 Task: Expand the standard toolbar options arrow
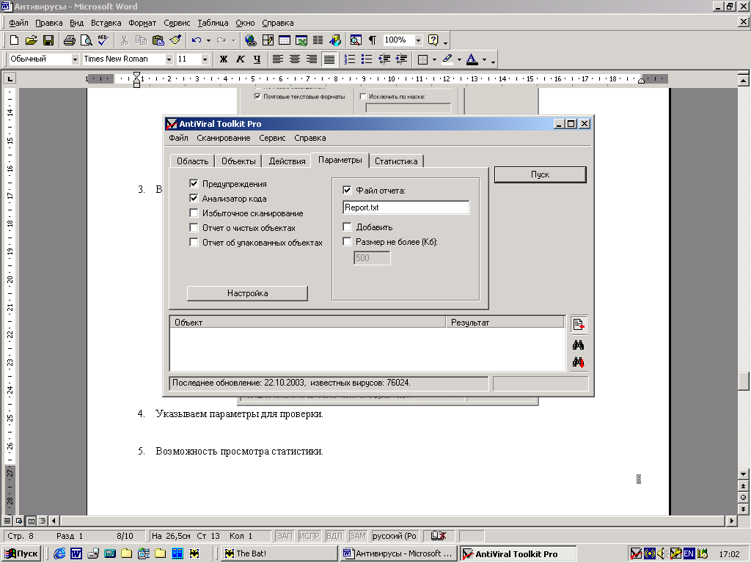[445, 42]
